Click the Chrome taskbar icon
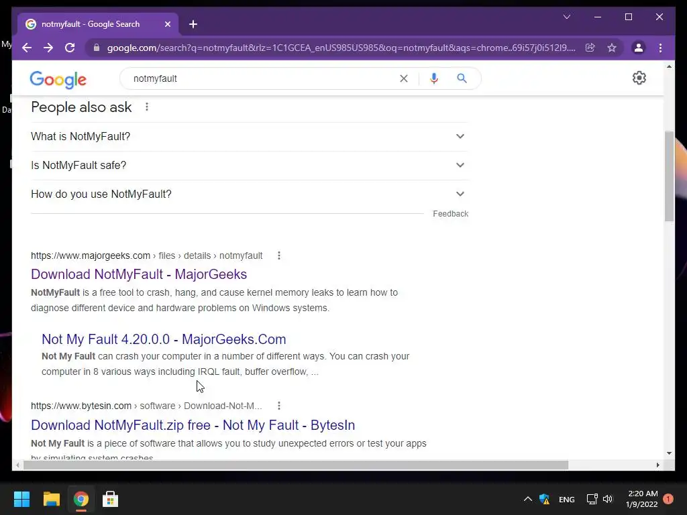Image resolution: width=687 pixels, height=515 pixels. tap(81, 499)
